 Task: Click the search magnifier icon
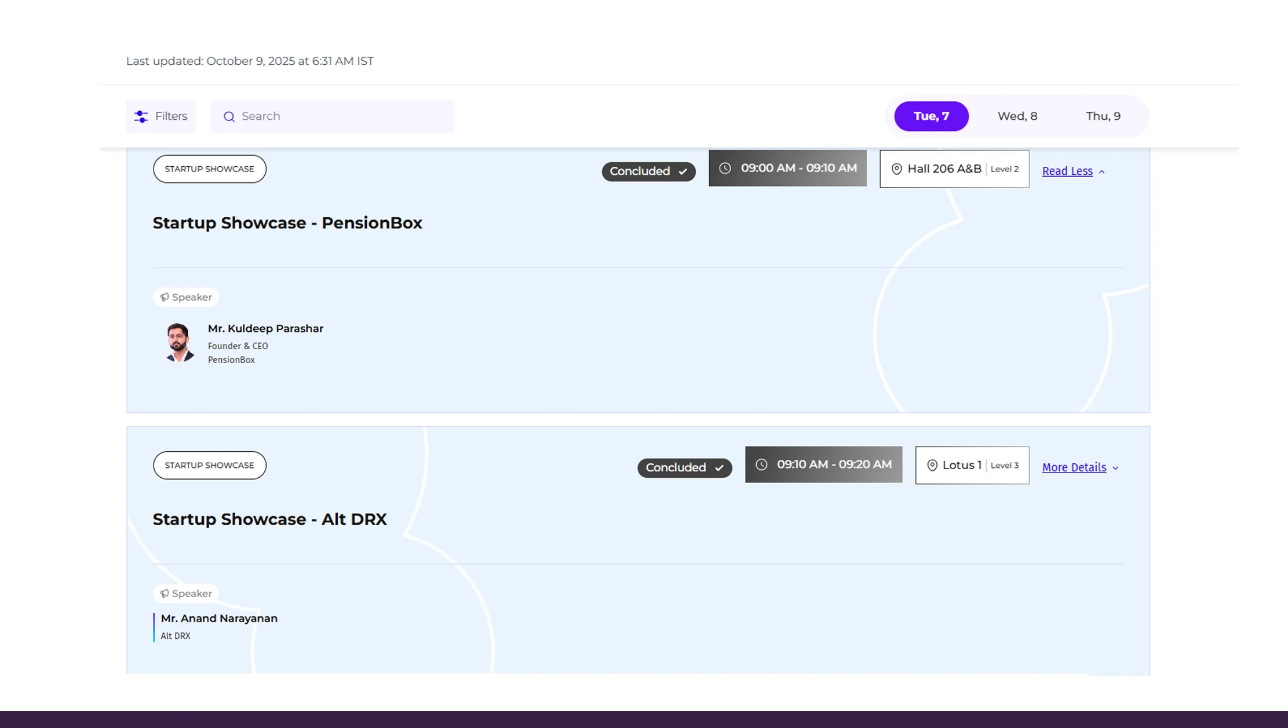(229, 116)
